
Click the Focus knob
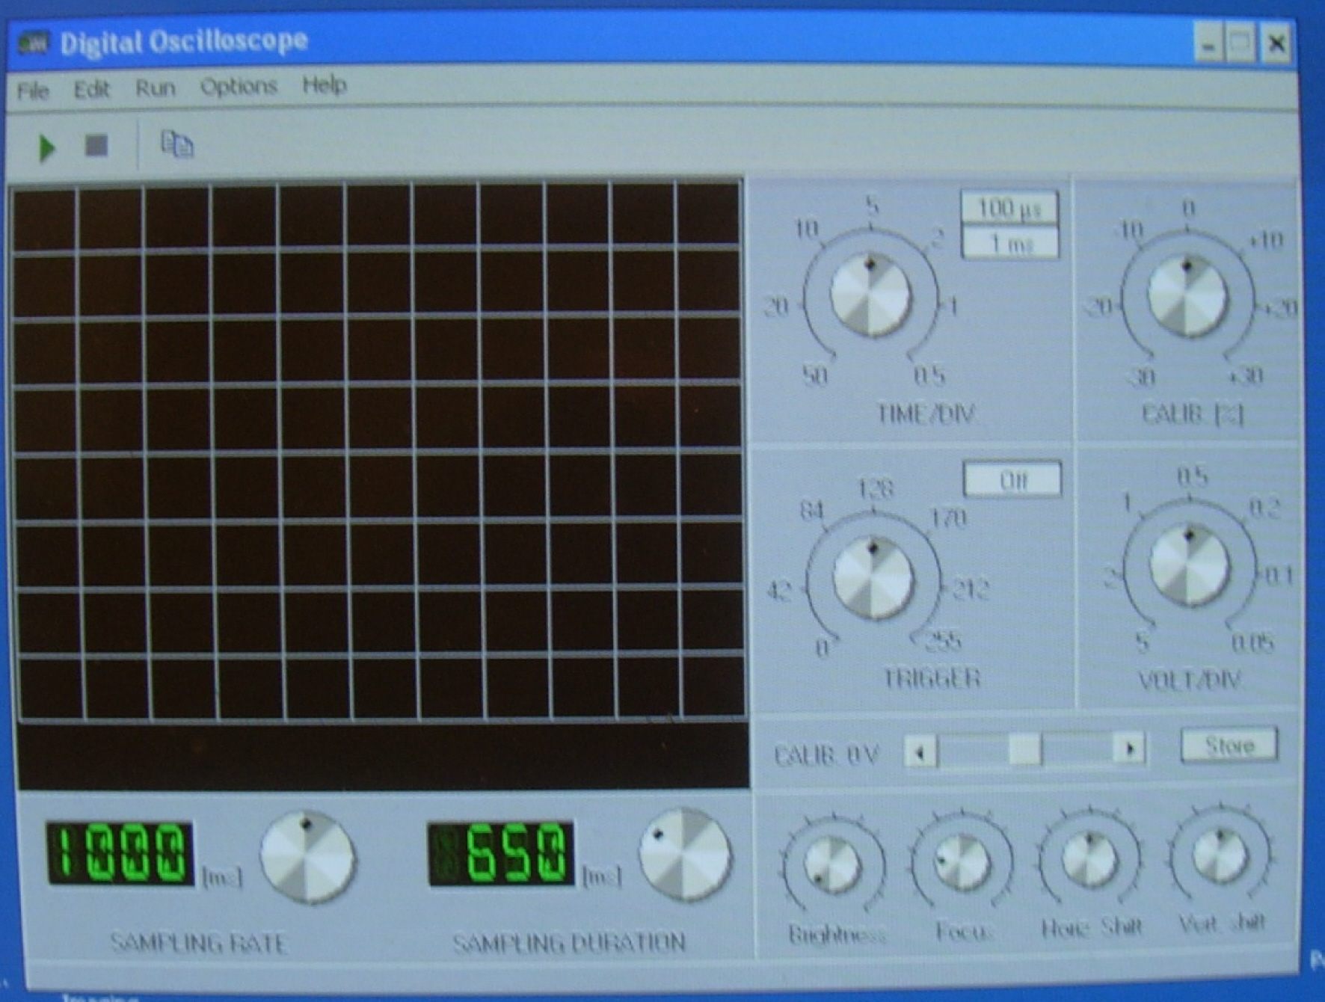tap(962, 862)
